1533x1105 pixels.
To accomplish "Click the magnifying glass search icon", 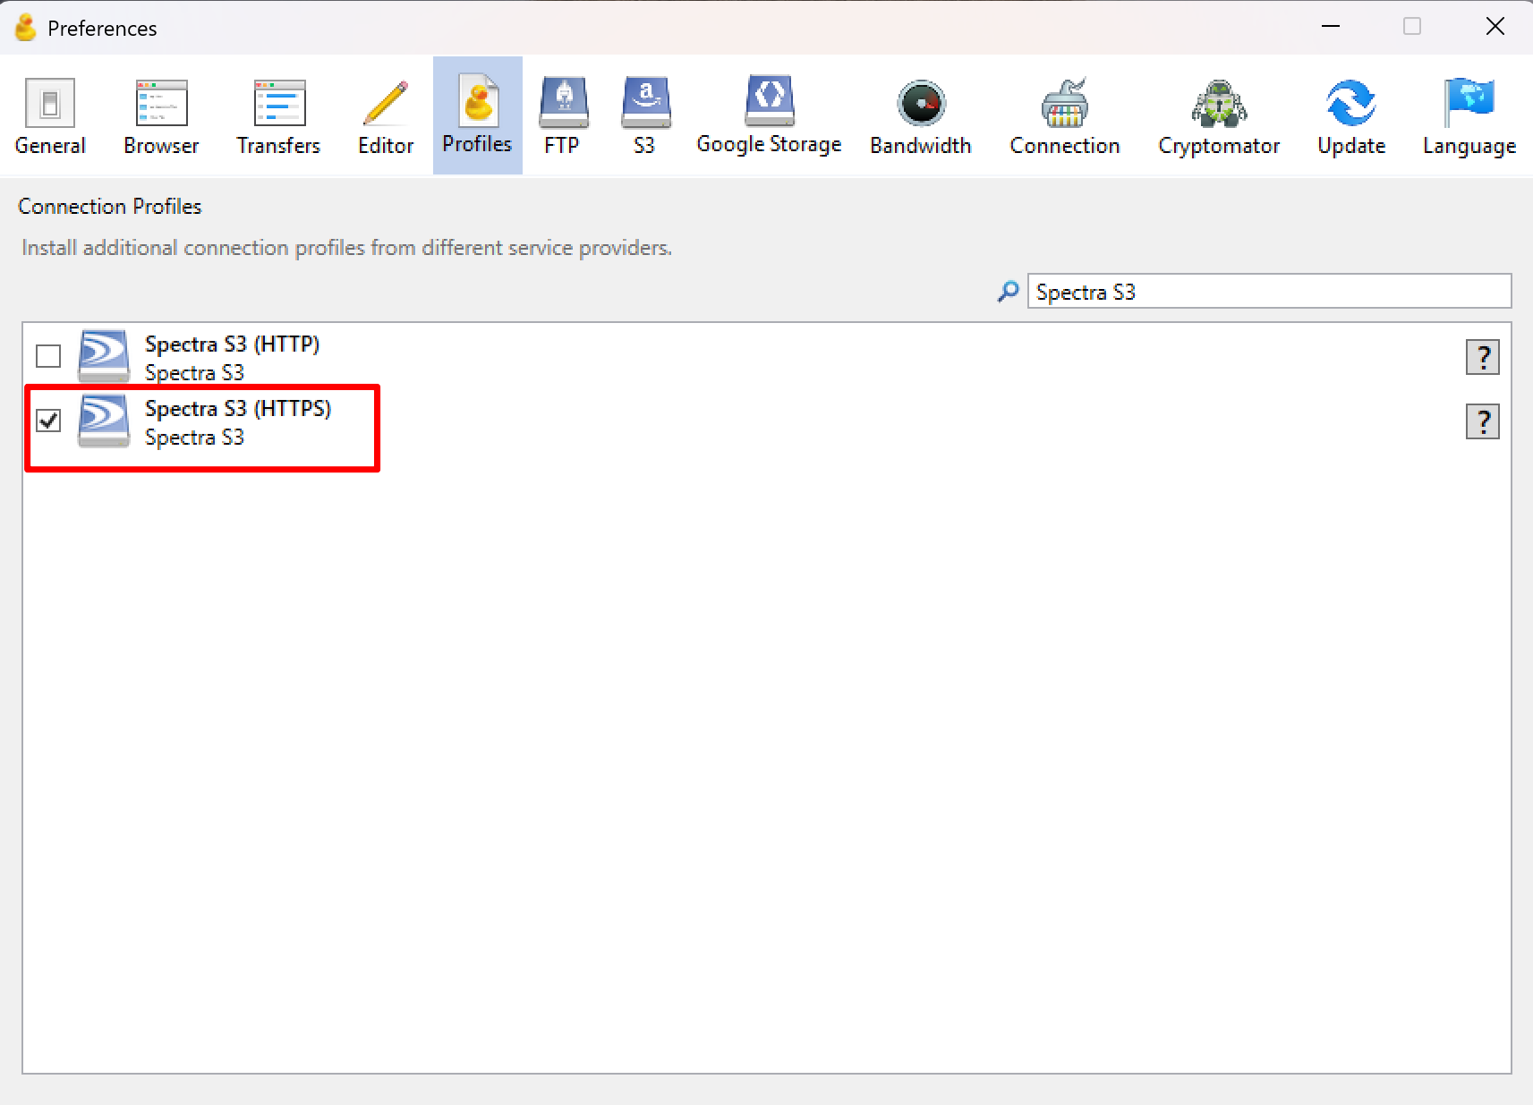I will click(x=1009, y=292).
